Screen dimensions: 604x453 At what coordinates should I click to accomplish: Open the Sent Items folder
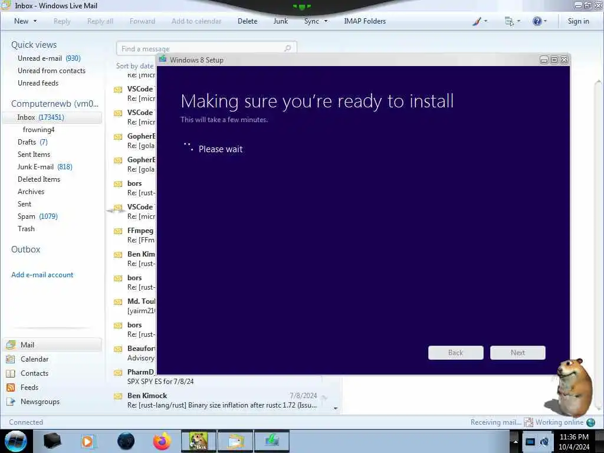click(34, 154)
